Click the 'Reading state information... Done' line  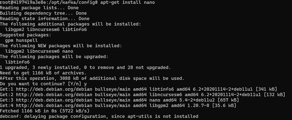tap(45, 18)
